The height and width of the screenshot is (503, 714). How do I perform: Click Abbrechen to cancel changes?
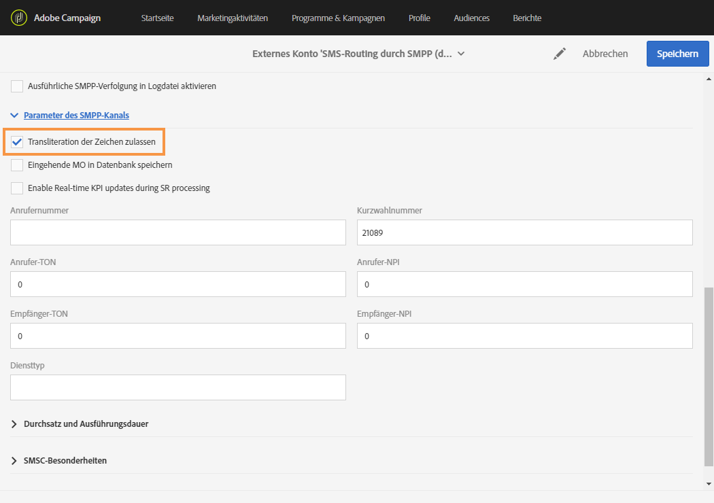[x=605, y=54]
